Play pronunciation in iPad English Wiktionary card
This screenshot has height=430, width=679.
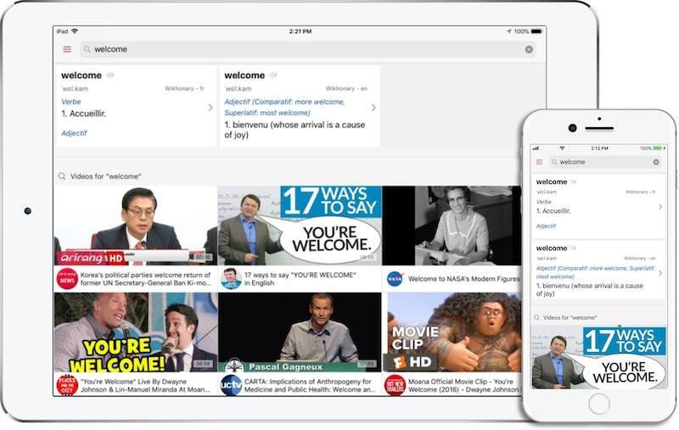point(273,75)
